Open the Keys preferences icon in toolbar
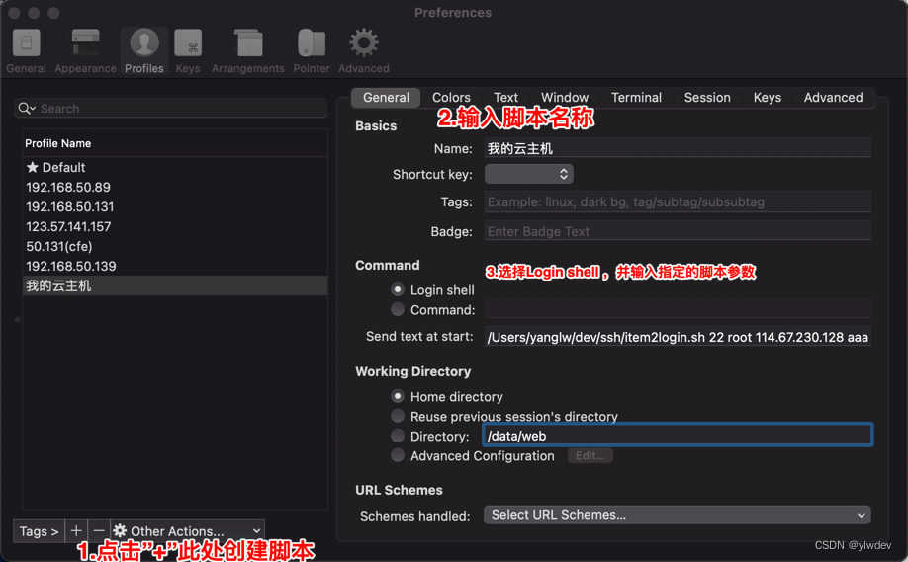Viewport: 908px width, 562px height. (188, 50)
